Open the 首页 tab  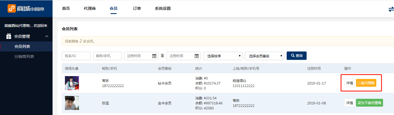pos(66,8)
